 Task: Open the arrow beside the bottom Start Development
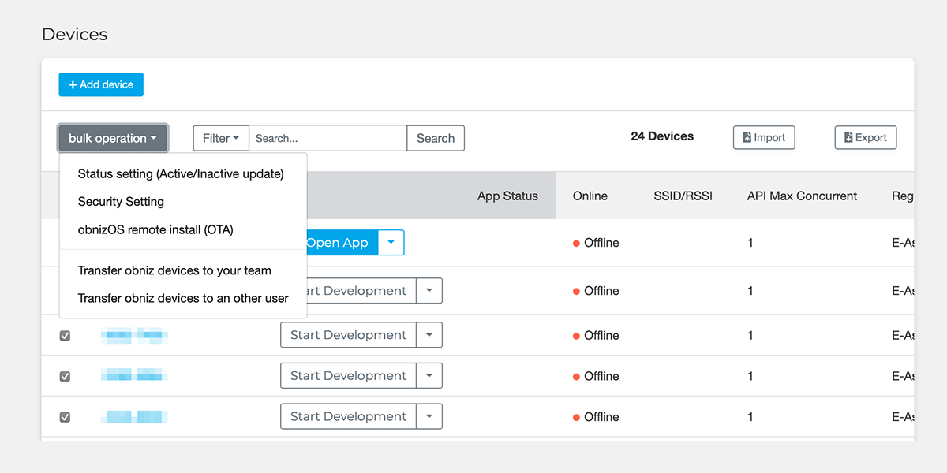point(429,416)
